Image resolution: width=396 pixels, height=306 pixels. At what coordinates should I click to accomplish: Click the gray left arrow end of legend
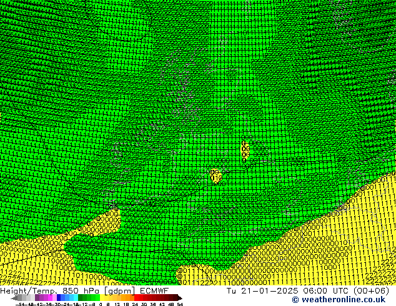coord(14,298)
